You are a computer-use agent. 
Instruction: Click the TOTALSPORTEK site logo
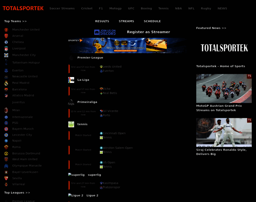(x=23, y=8)
